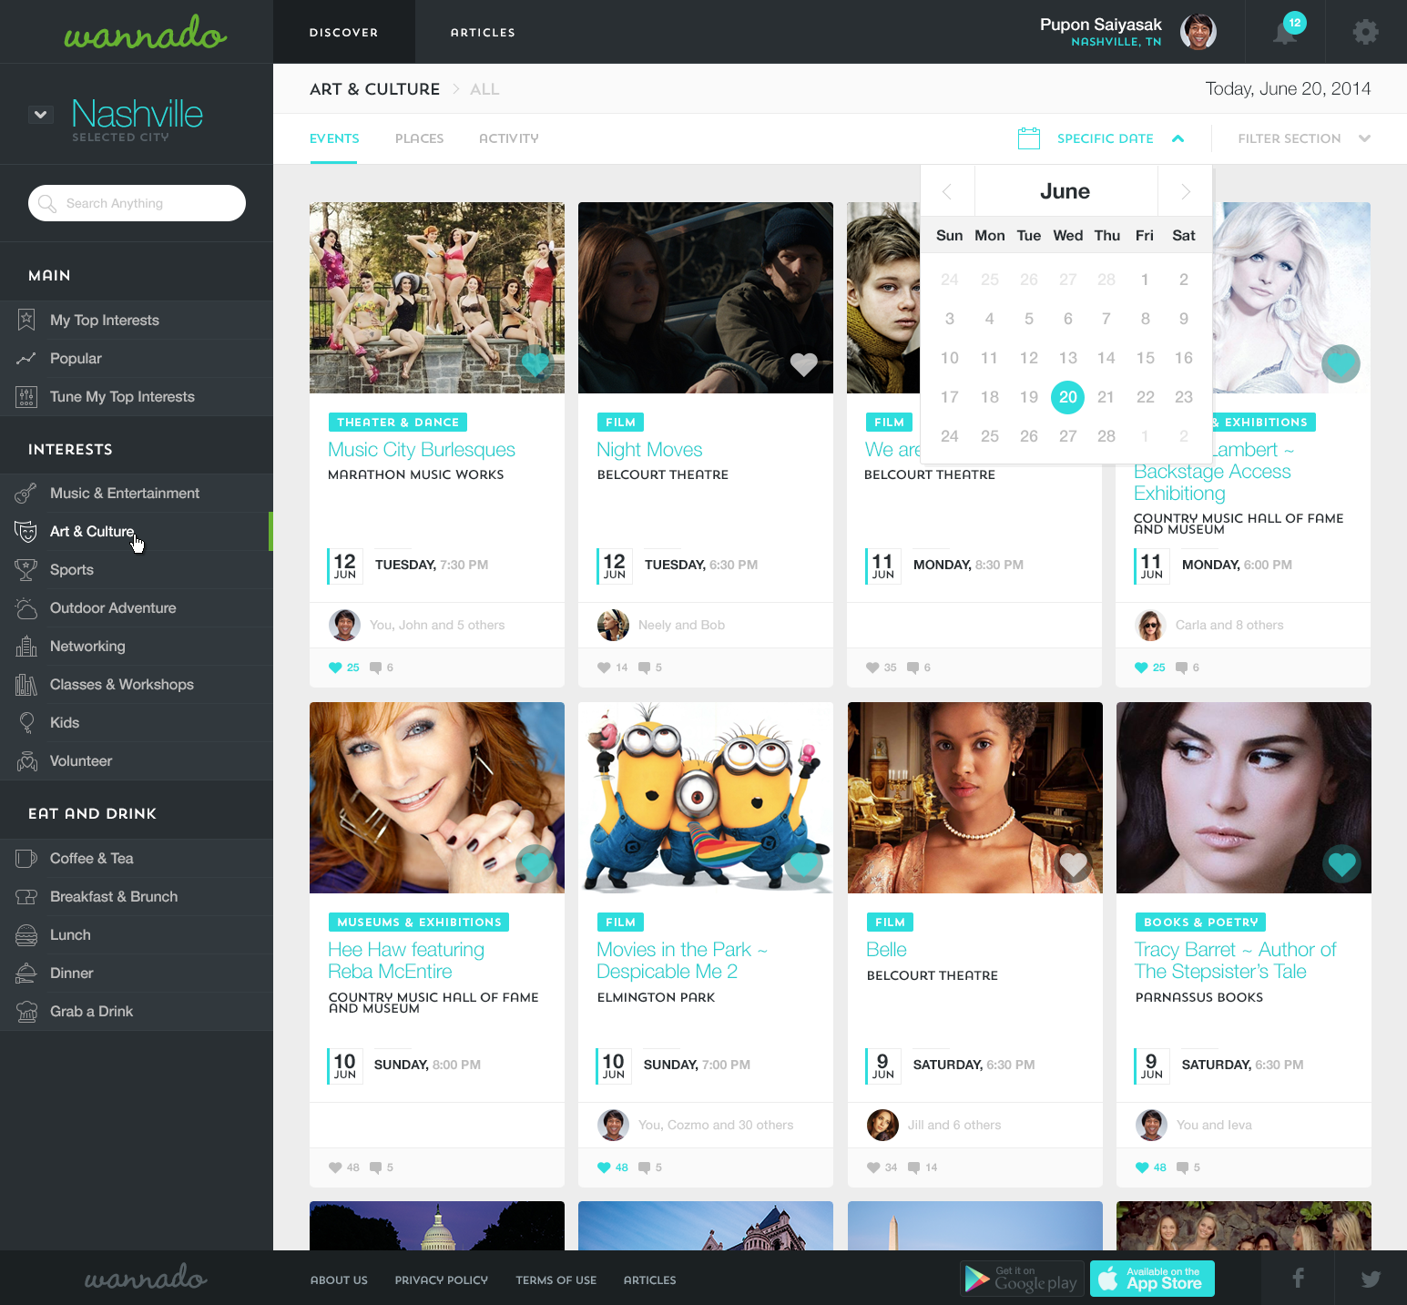Image resolution: width=1407 pixels, height=1305 pixels.
Task: Click the Search Anything input field
Action: coord(137,203)
